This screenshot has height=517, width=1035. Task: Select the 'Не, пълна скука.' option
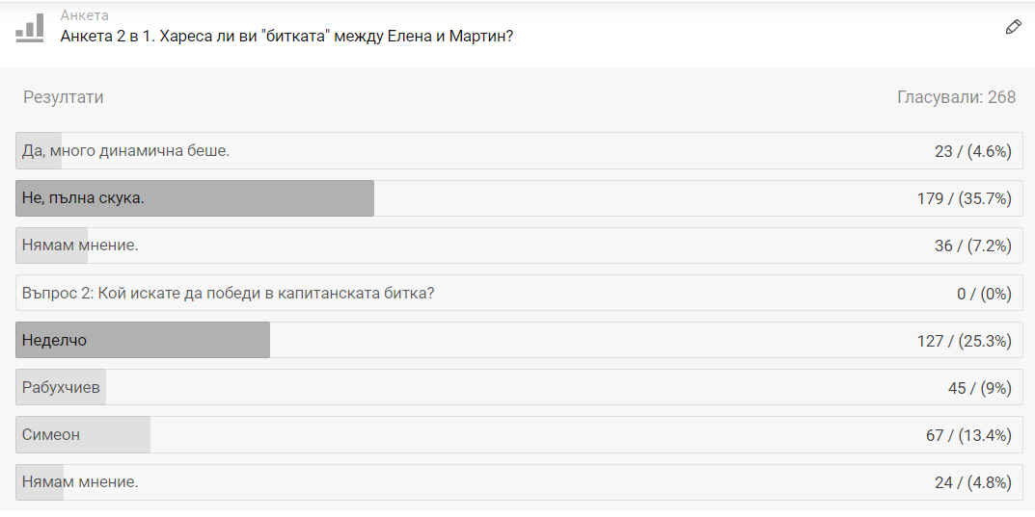[83, 198]
